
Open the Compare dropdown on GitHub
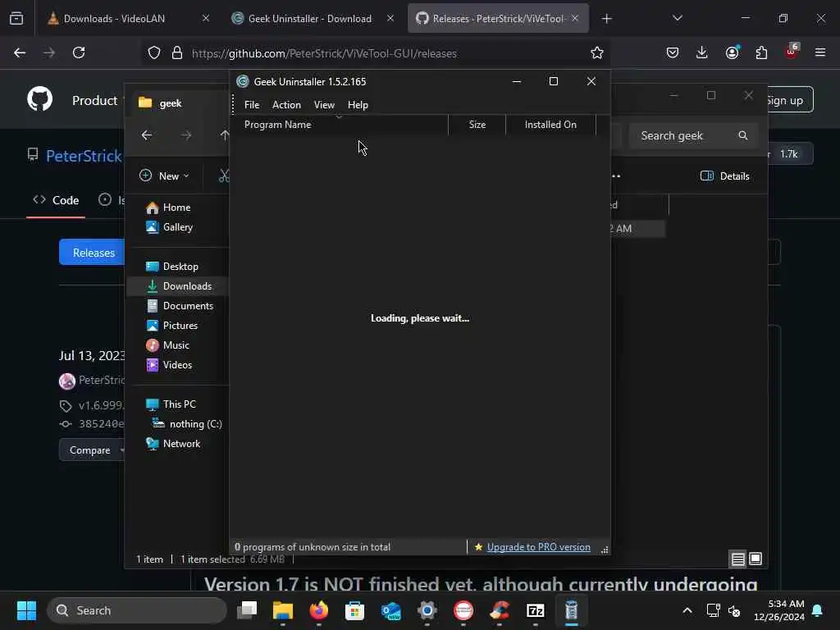(92, 450)
